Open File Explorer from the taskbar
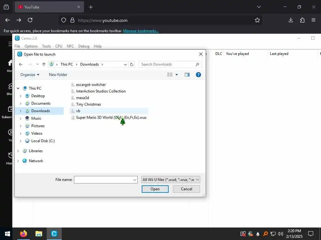 pos(39,234)
